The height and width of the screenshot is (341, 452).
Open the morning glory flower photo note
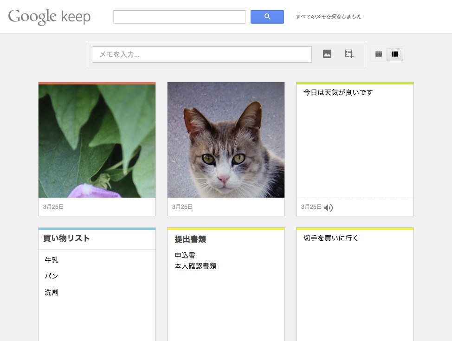click(x=97, y=139)
